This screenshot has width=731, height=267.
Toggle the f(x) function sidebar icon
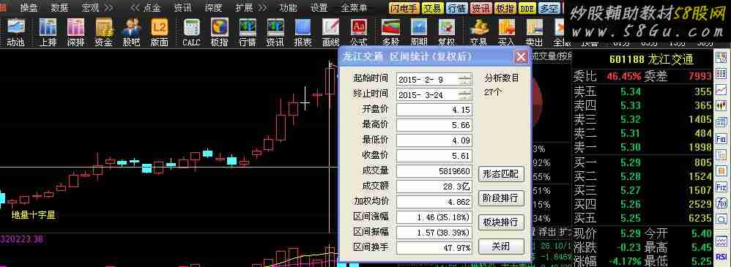(x=721, y=203)
